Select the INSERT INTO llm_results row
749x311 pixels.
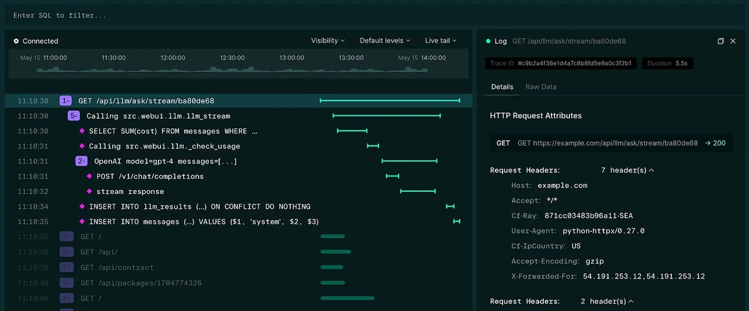(238, 206)
